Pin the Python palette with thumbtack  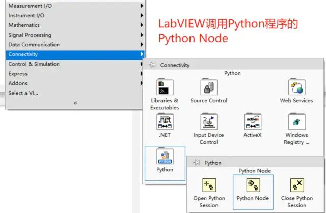[197, 162]
